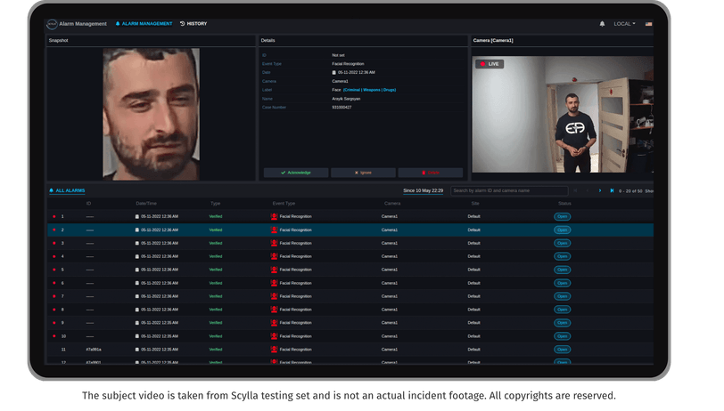The image size is (724, 411).
Task: Click calendar icon in alarm row 1
Action: coord(137,216)
